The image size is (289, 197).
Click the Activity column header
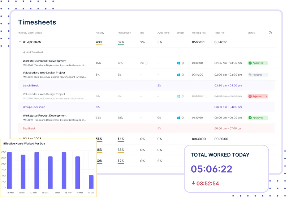pos(100,33)
